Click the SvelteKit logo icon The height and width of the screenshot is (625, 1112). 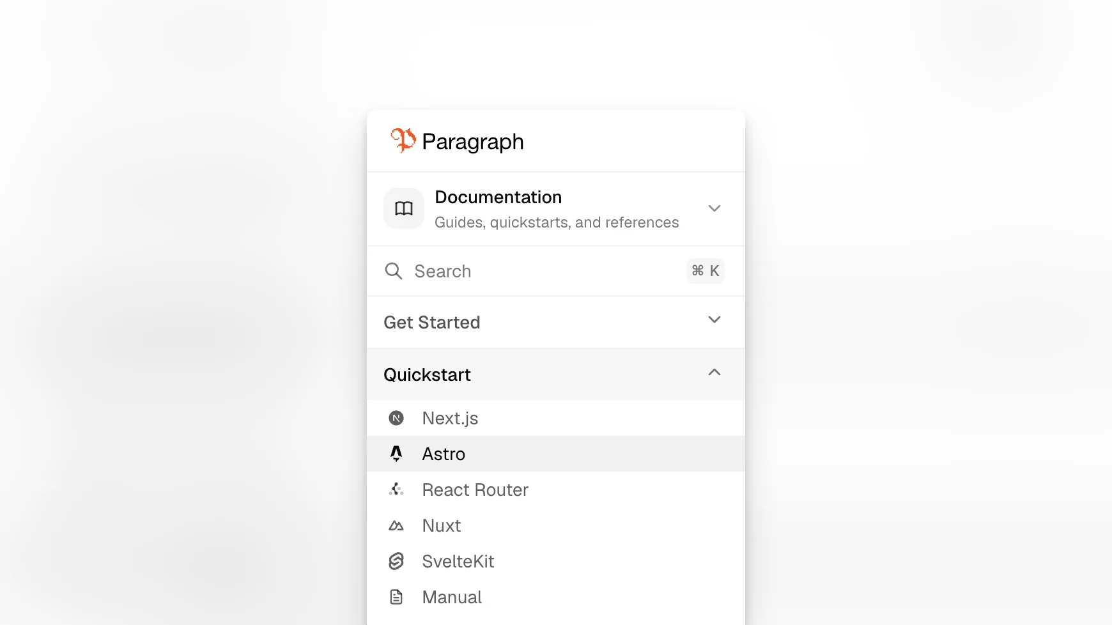click(396, 561)
